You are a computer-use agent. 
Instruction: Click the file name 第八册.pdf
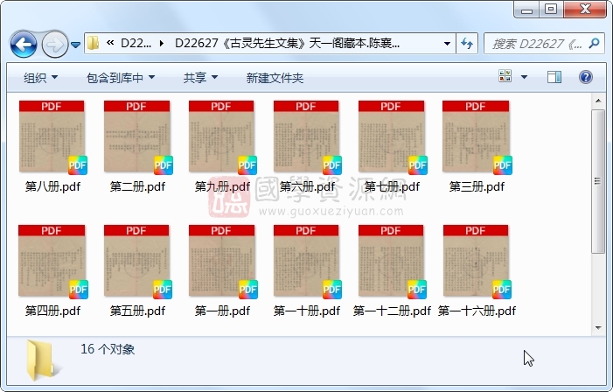pyautogui.click(x=52, y=186)
